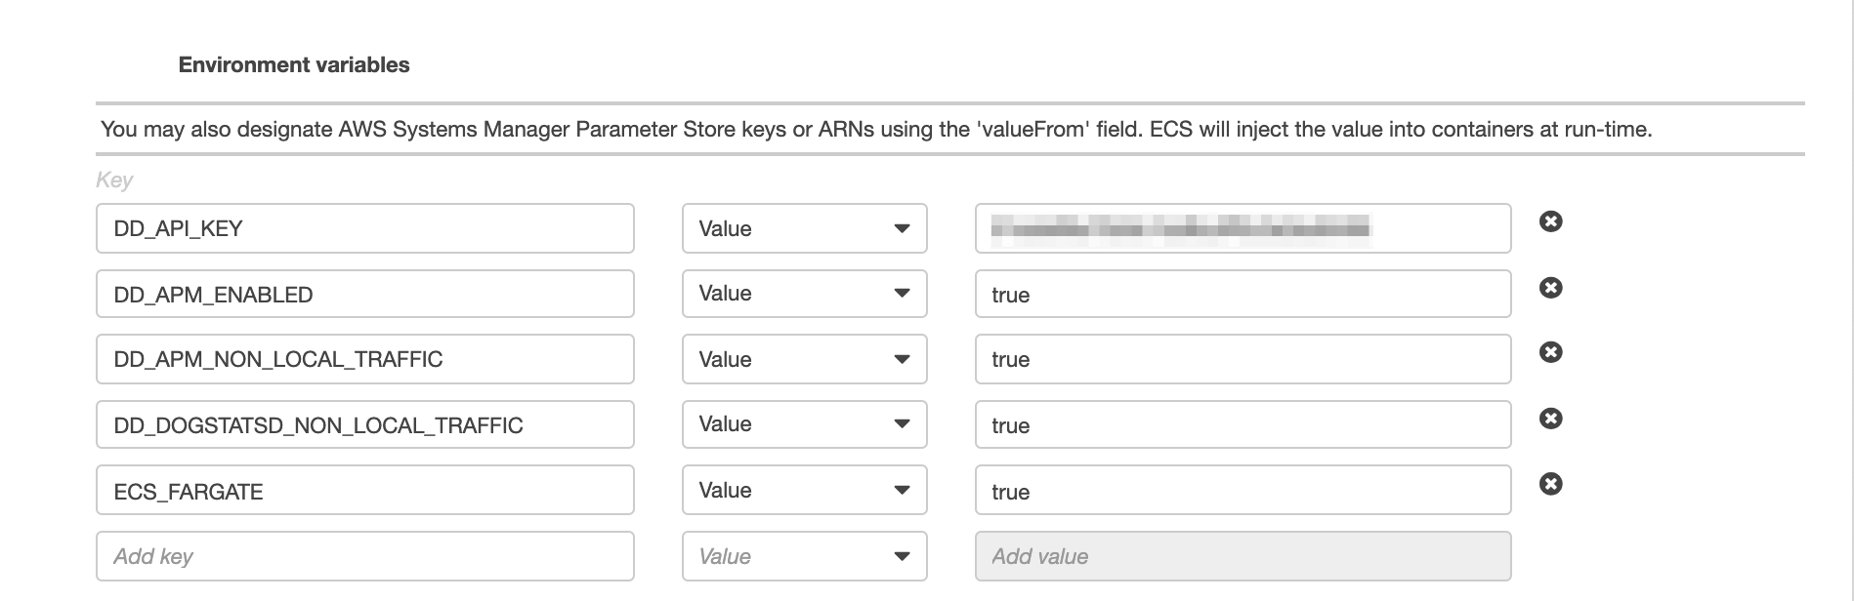Remove the DD_APM_ENABLED environment variable
The image size is (1854, 601).
(1553, 287)
